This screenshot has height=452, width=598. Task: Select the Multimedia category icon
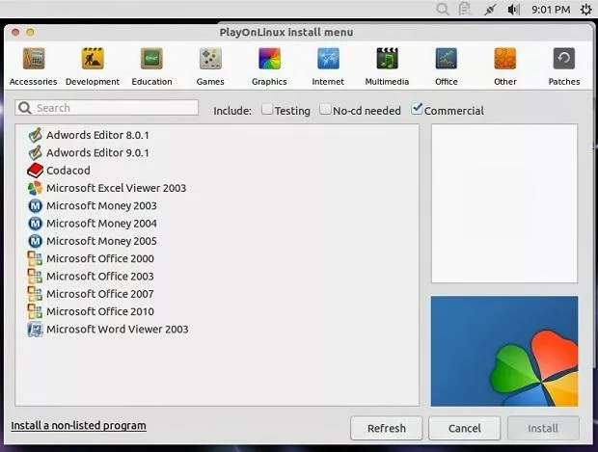point(388,60)
